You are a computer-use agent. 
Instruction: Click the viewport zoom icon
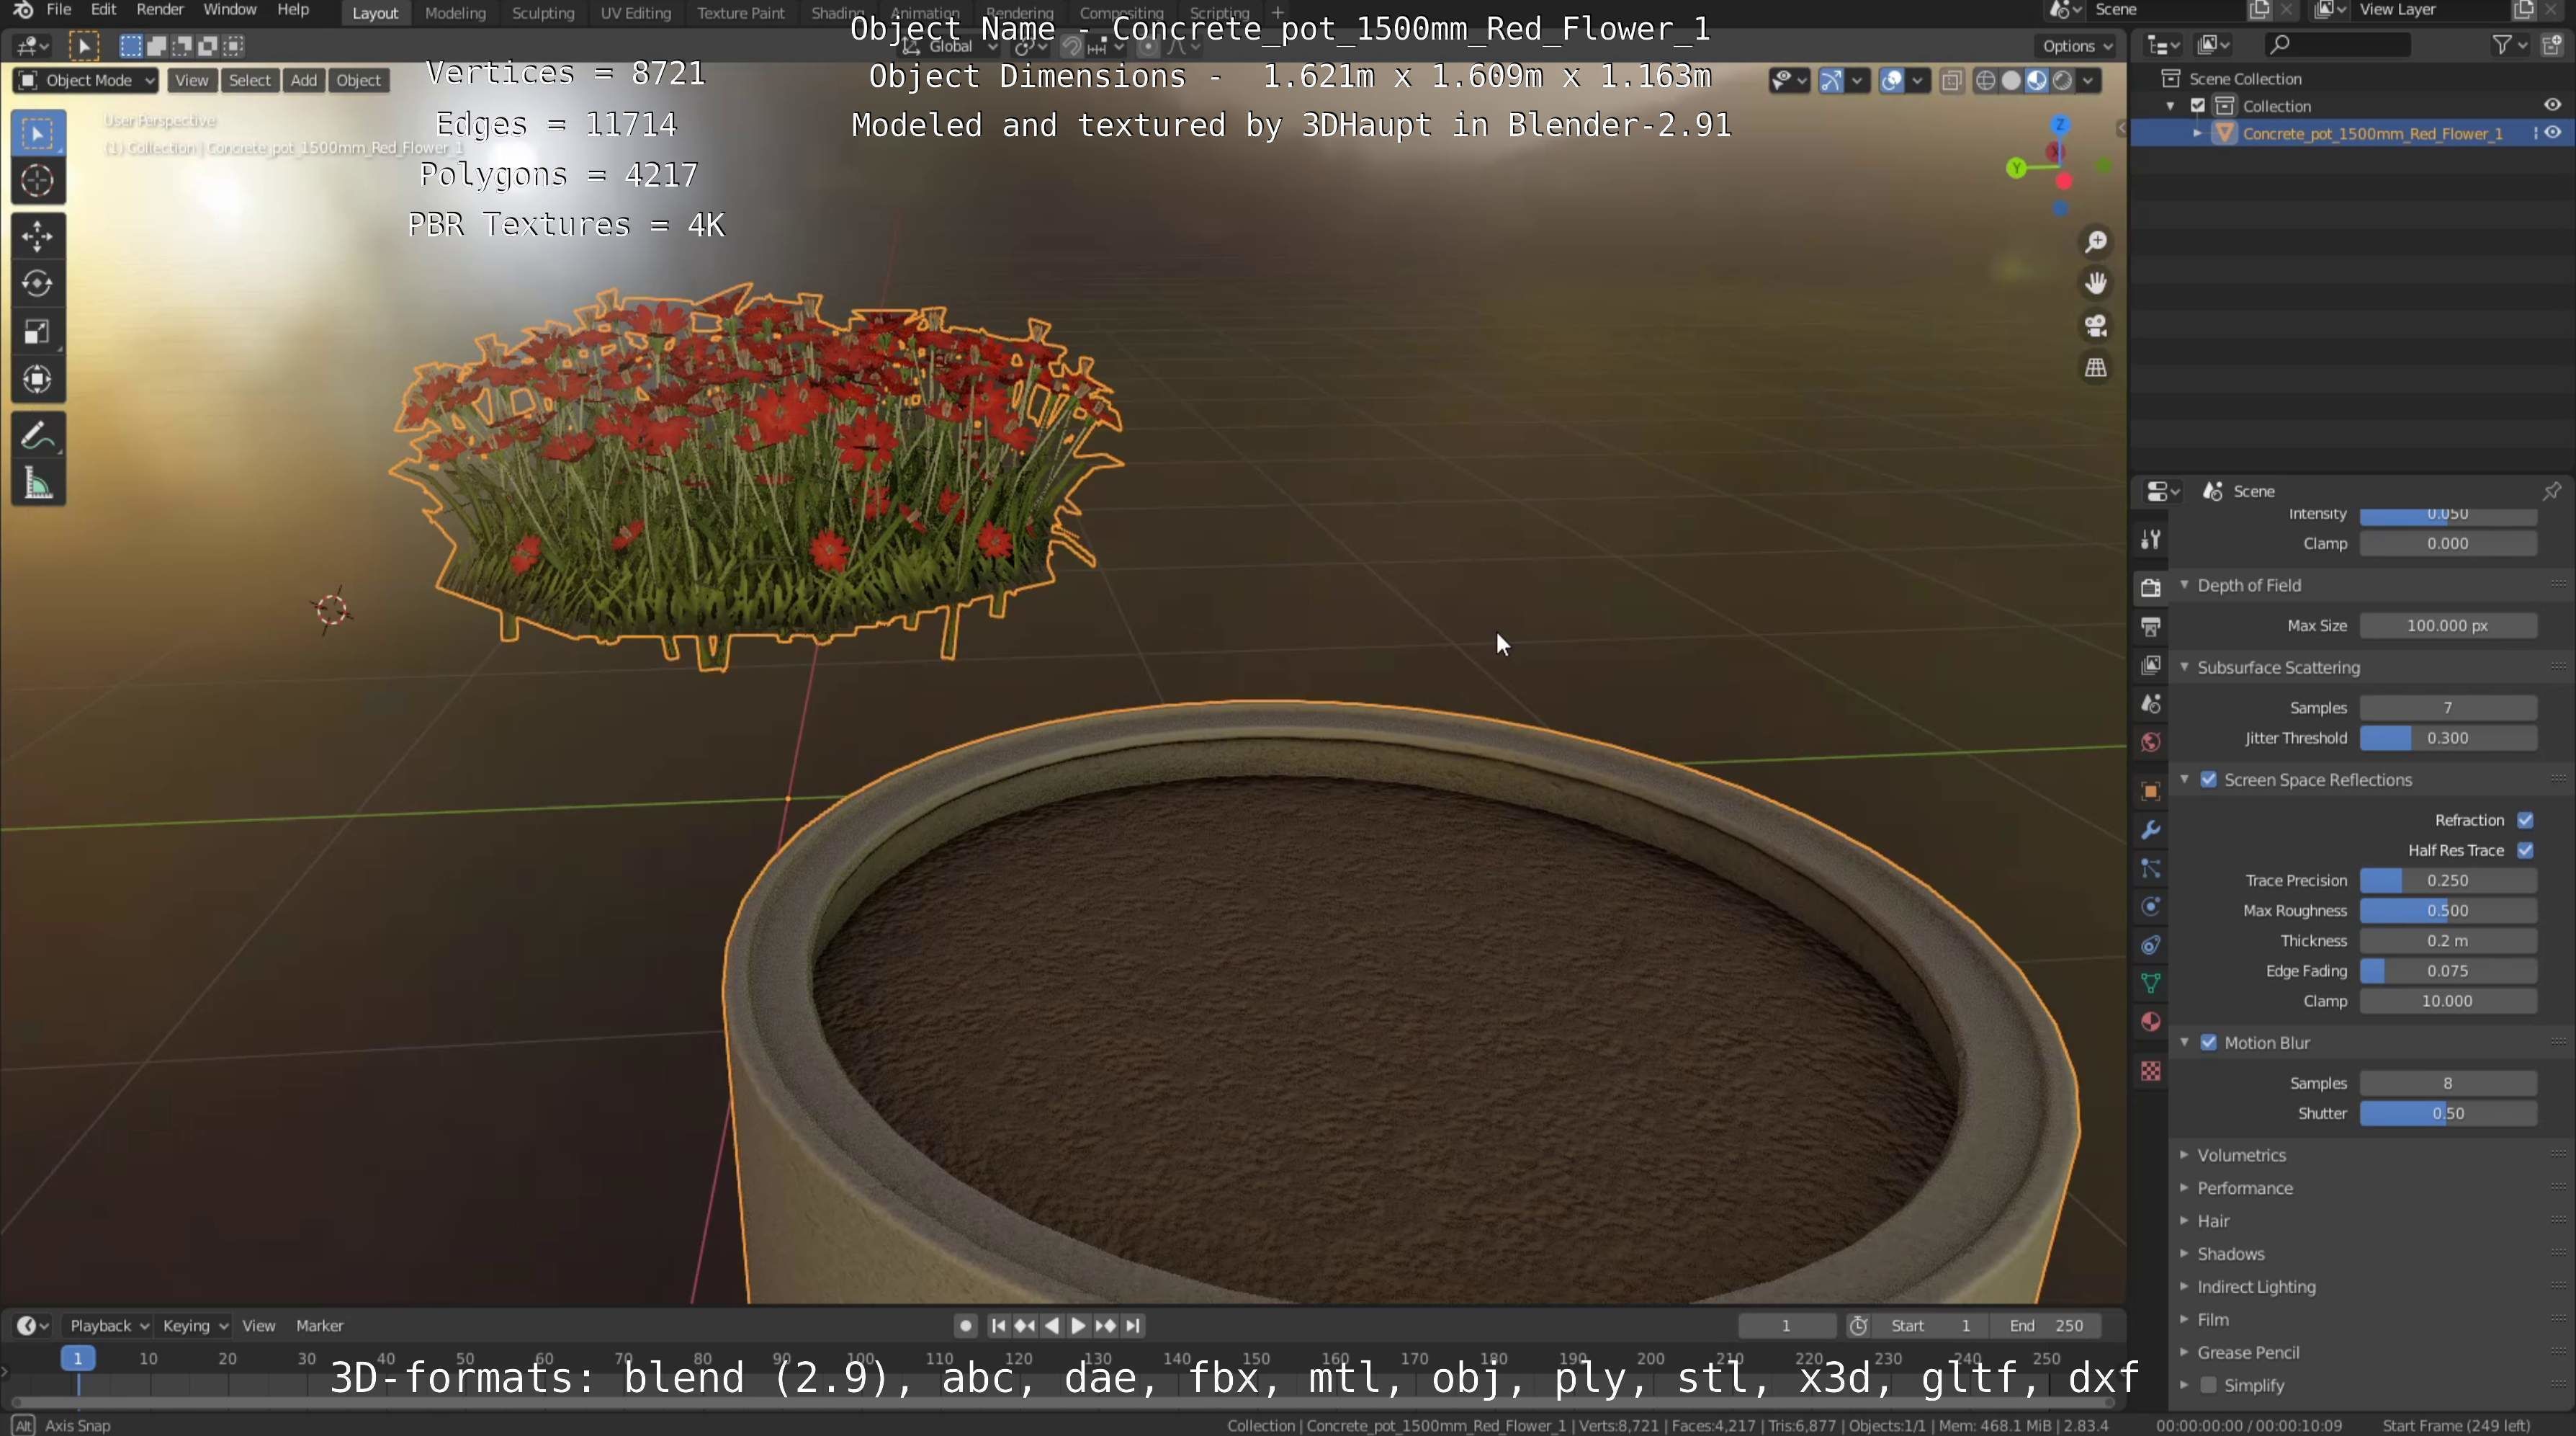click(x=2095, y=242)
